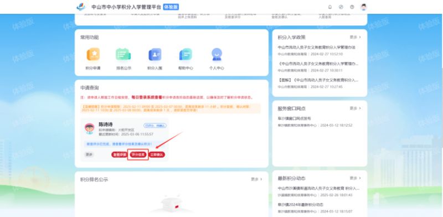The width and height of the screenshot is (443, 217).
Task: Click applicant name 陈诗诗
Action: (106, 125)
